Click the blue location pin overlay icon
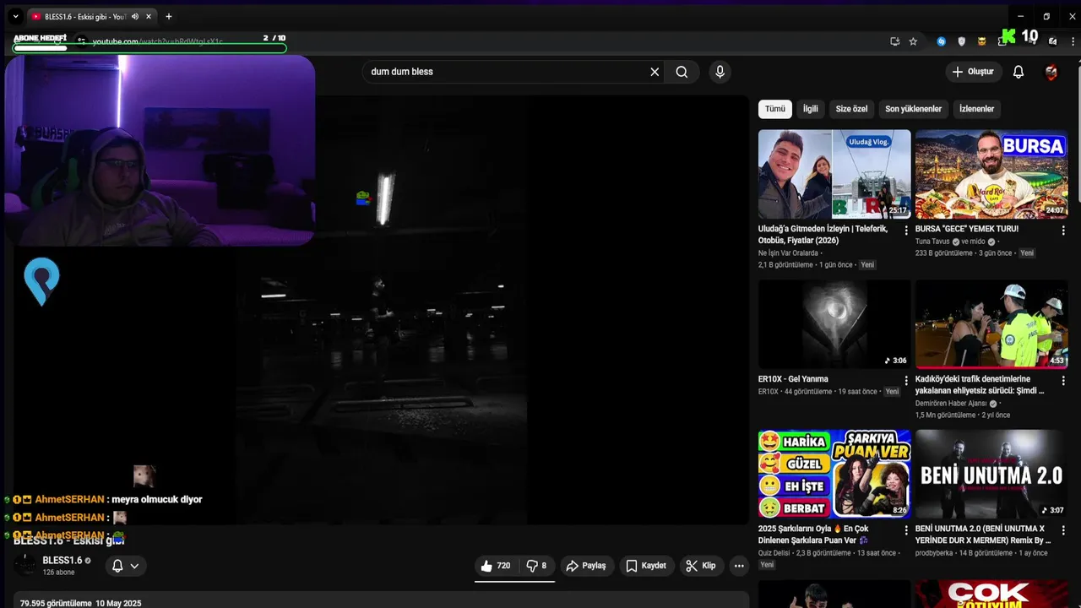This screenshot has height=608, width=1081. [41, 281]
